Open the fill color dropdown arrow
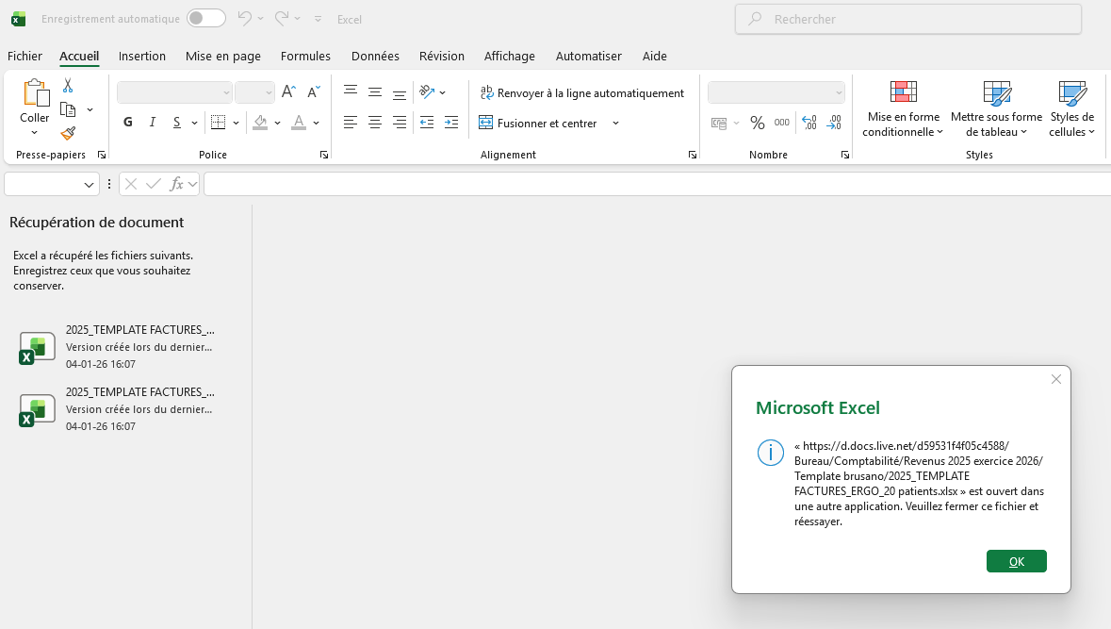This screenshot has width=1111, height=629. (278, 123)
